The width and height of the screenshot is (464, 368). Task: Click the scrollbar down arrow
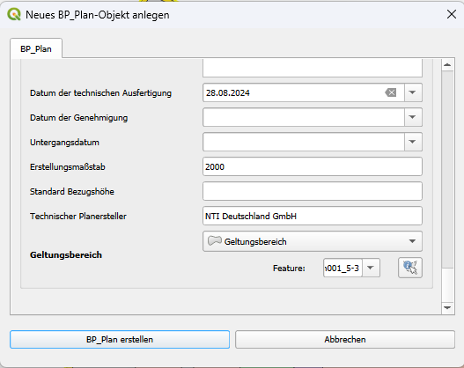[x=447, y=307]
